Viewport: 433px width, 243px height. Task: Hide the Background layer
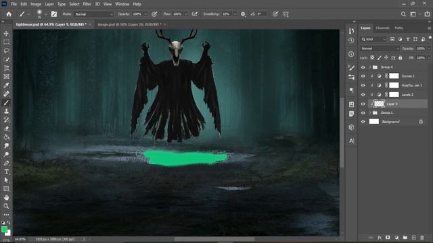[x=363, y=122]
